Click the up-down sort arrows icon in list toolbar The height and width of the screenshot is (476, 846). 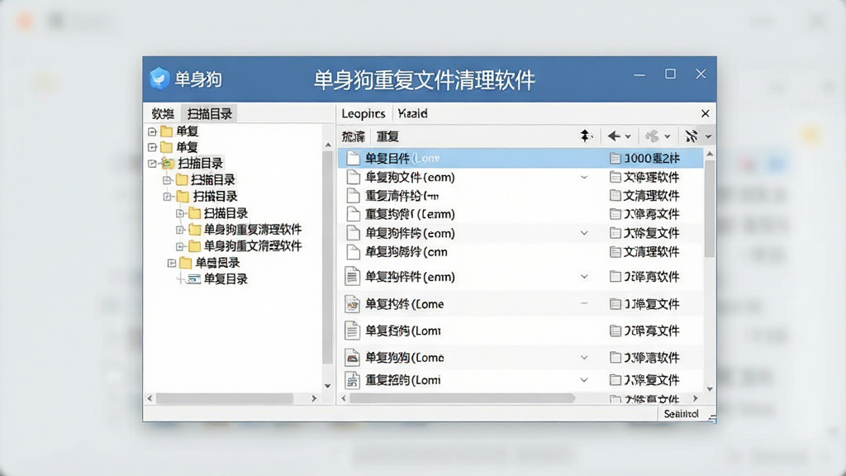586,136
